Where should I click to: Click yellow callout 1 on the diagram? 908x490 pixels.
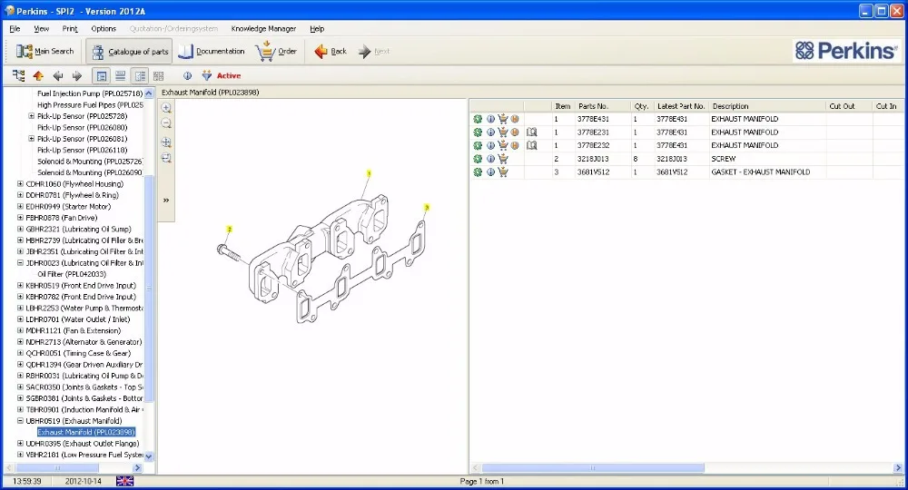(369, 173)
